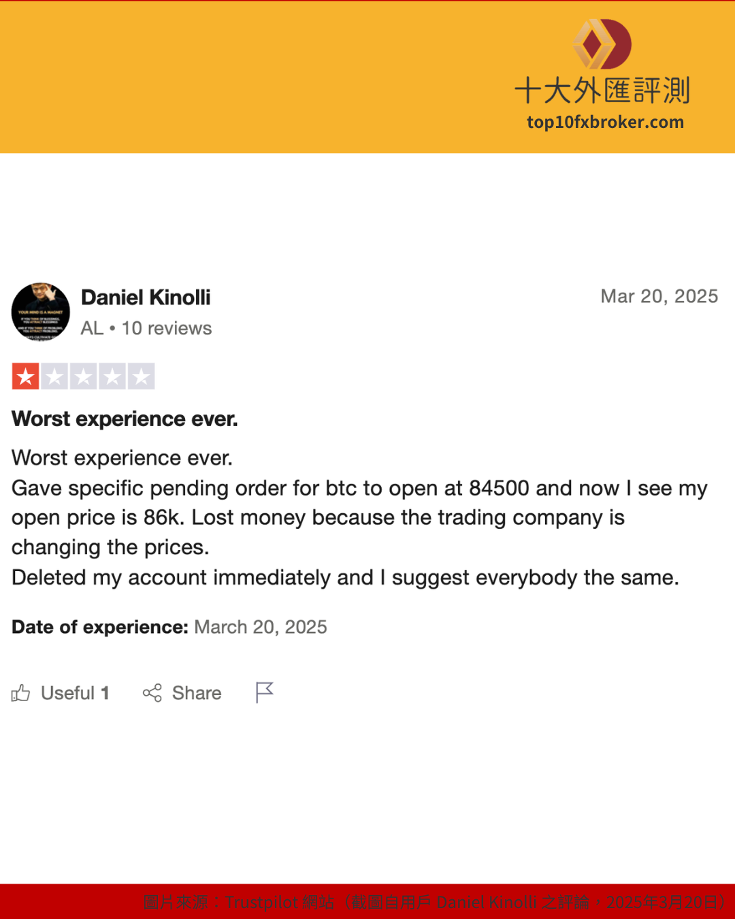Click the third grey star
Image resolution: width=735 pixels, height=919 pixels.
pos(84,376)
